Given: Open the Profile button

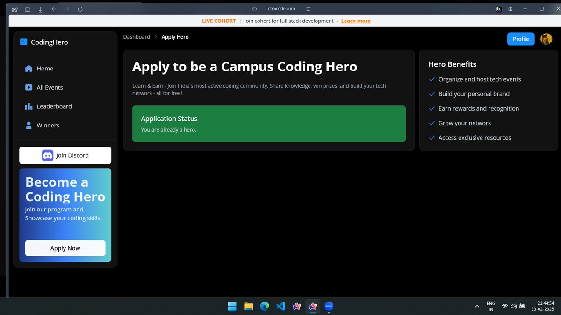Looking at the screenshot, I should (x=521, y=39).
